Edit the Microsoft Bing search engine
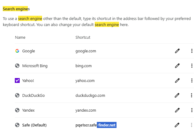 coord(177,66)
